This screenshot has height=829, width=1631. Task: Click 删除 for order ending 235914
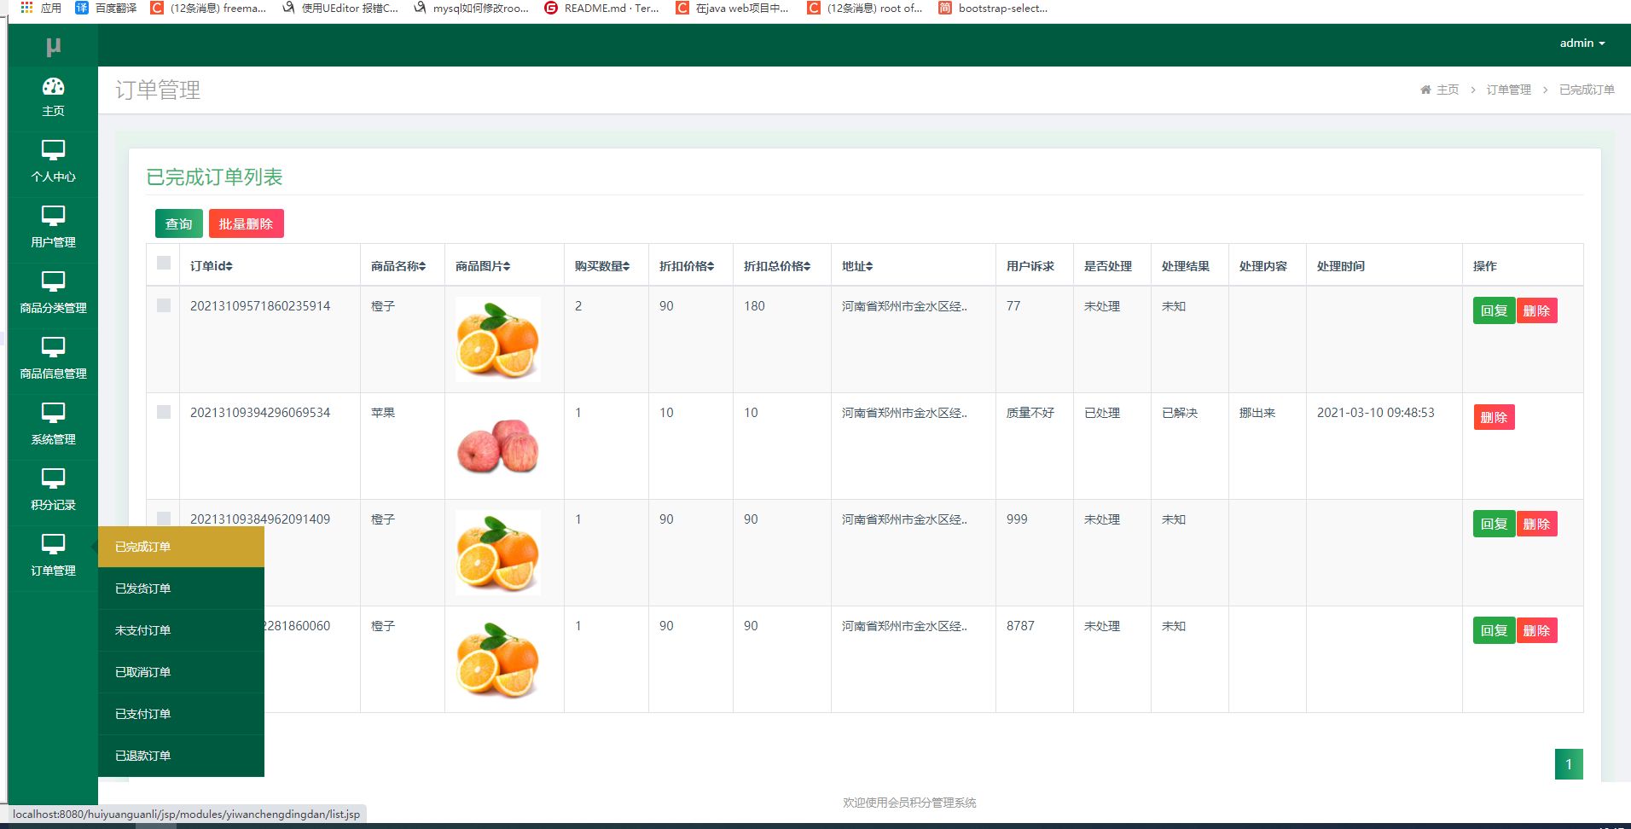(1536, 310)
